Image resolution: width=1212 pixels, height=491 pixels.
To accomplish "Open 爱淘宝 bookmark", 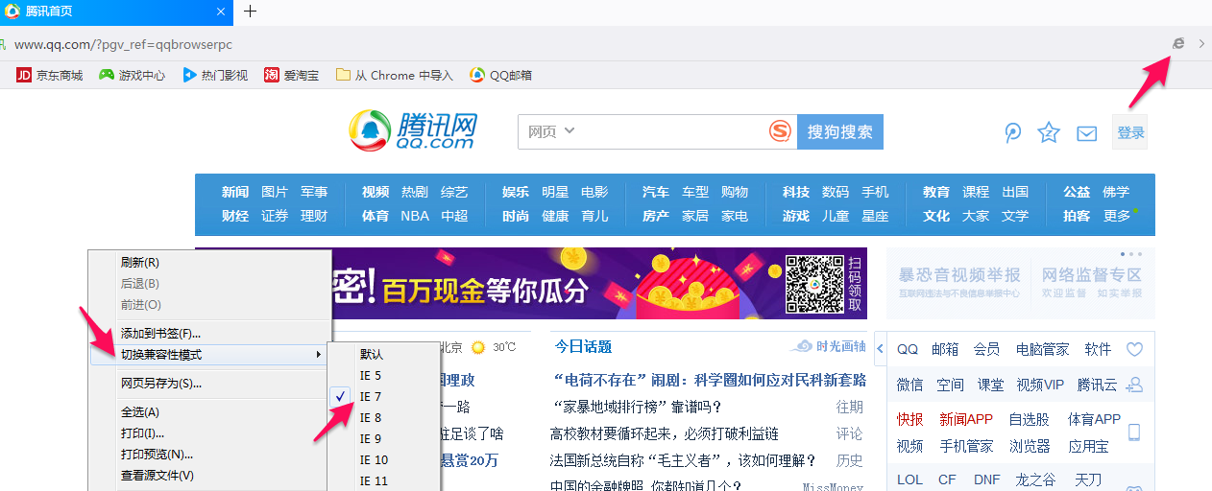I will (x=292, y=75).
